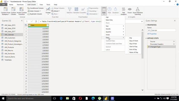Open the View ribbon tab
The image size is (179, 101).
coord(41,4)
